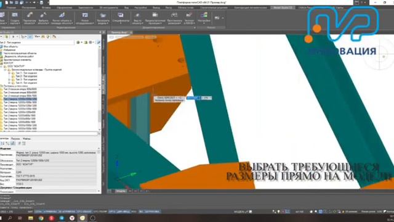The height and width of the screenshot is (222, 394).
Task: Select Избранное in the library tree
Action: [9, 50]
